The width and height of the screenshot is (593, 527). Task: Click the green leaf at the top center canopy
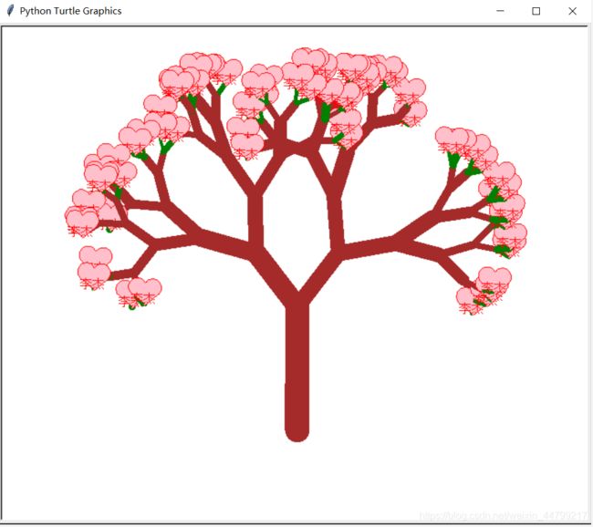326,112
